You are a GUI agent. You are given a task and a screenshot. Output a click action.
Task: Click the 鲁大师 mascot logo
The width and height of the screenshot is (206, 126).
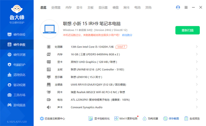coord(17,9)
